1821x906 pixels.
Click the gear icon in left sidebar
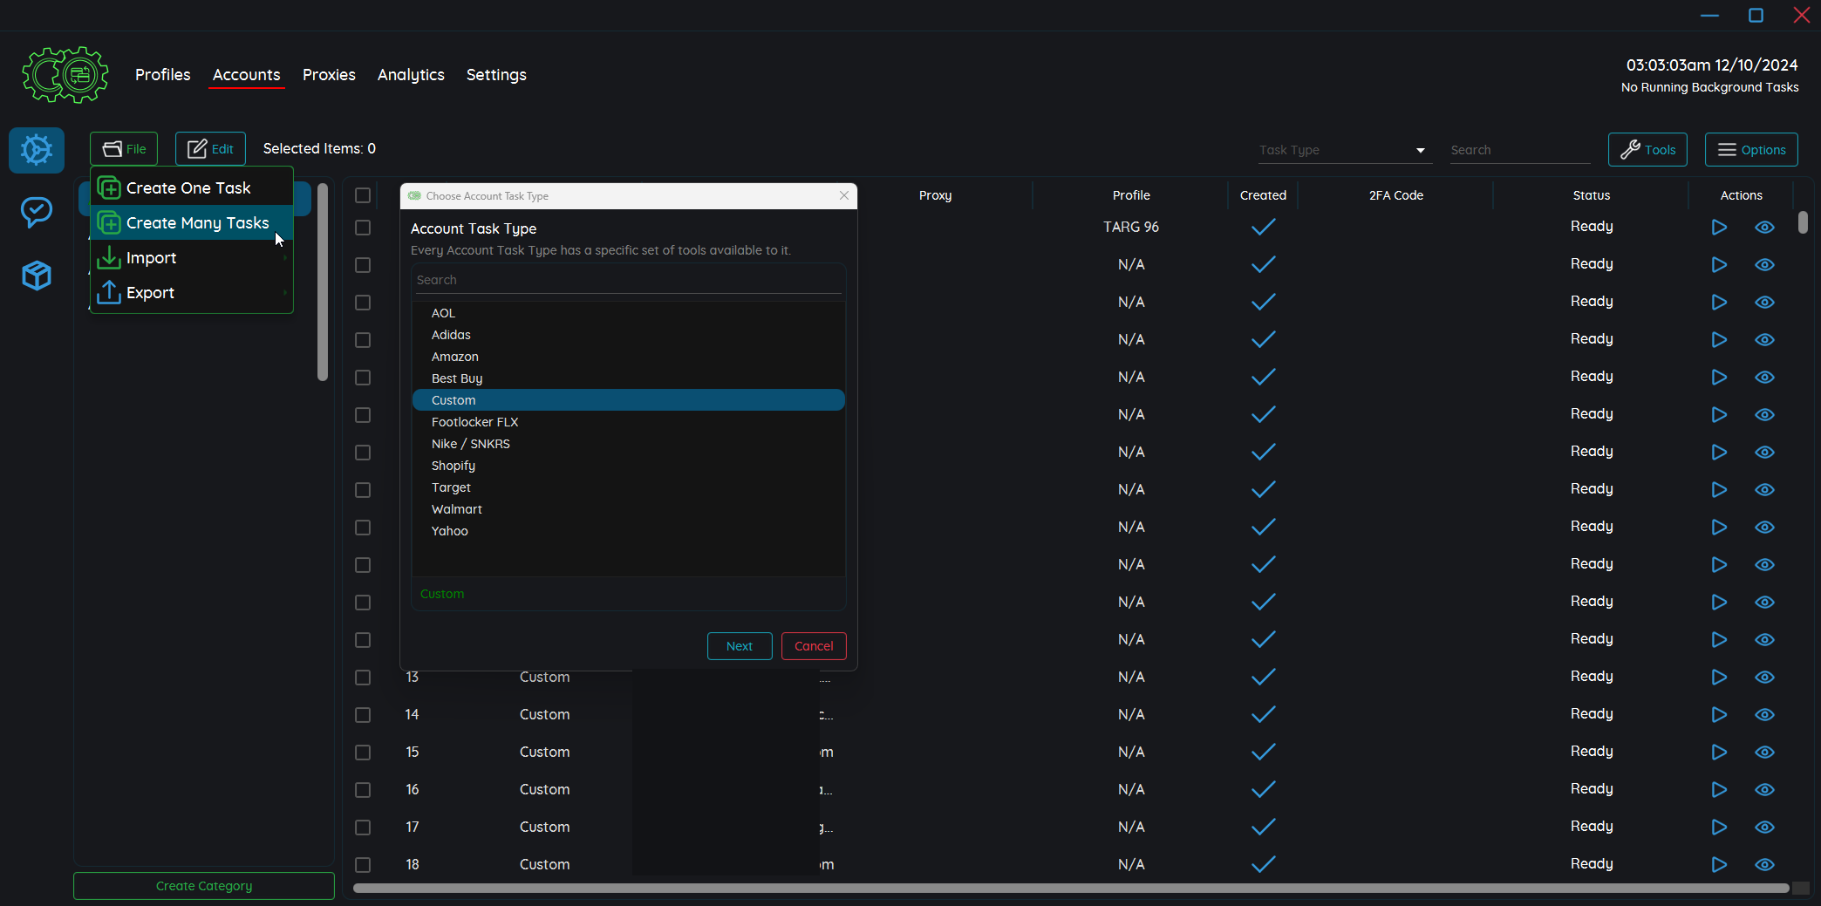(x=37, y=150)
